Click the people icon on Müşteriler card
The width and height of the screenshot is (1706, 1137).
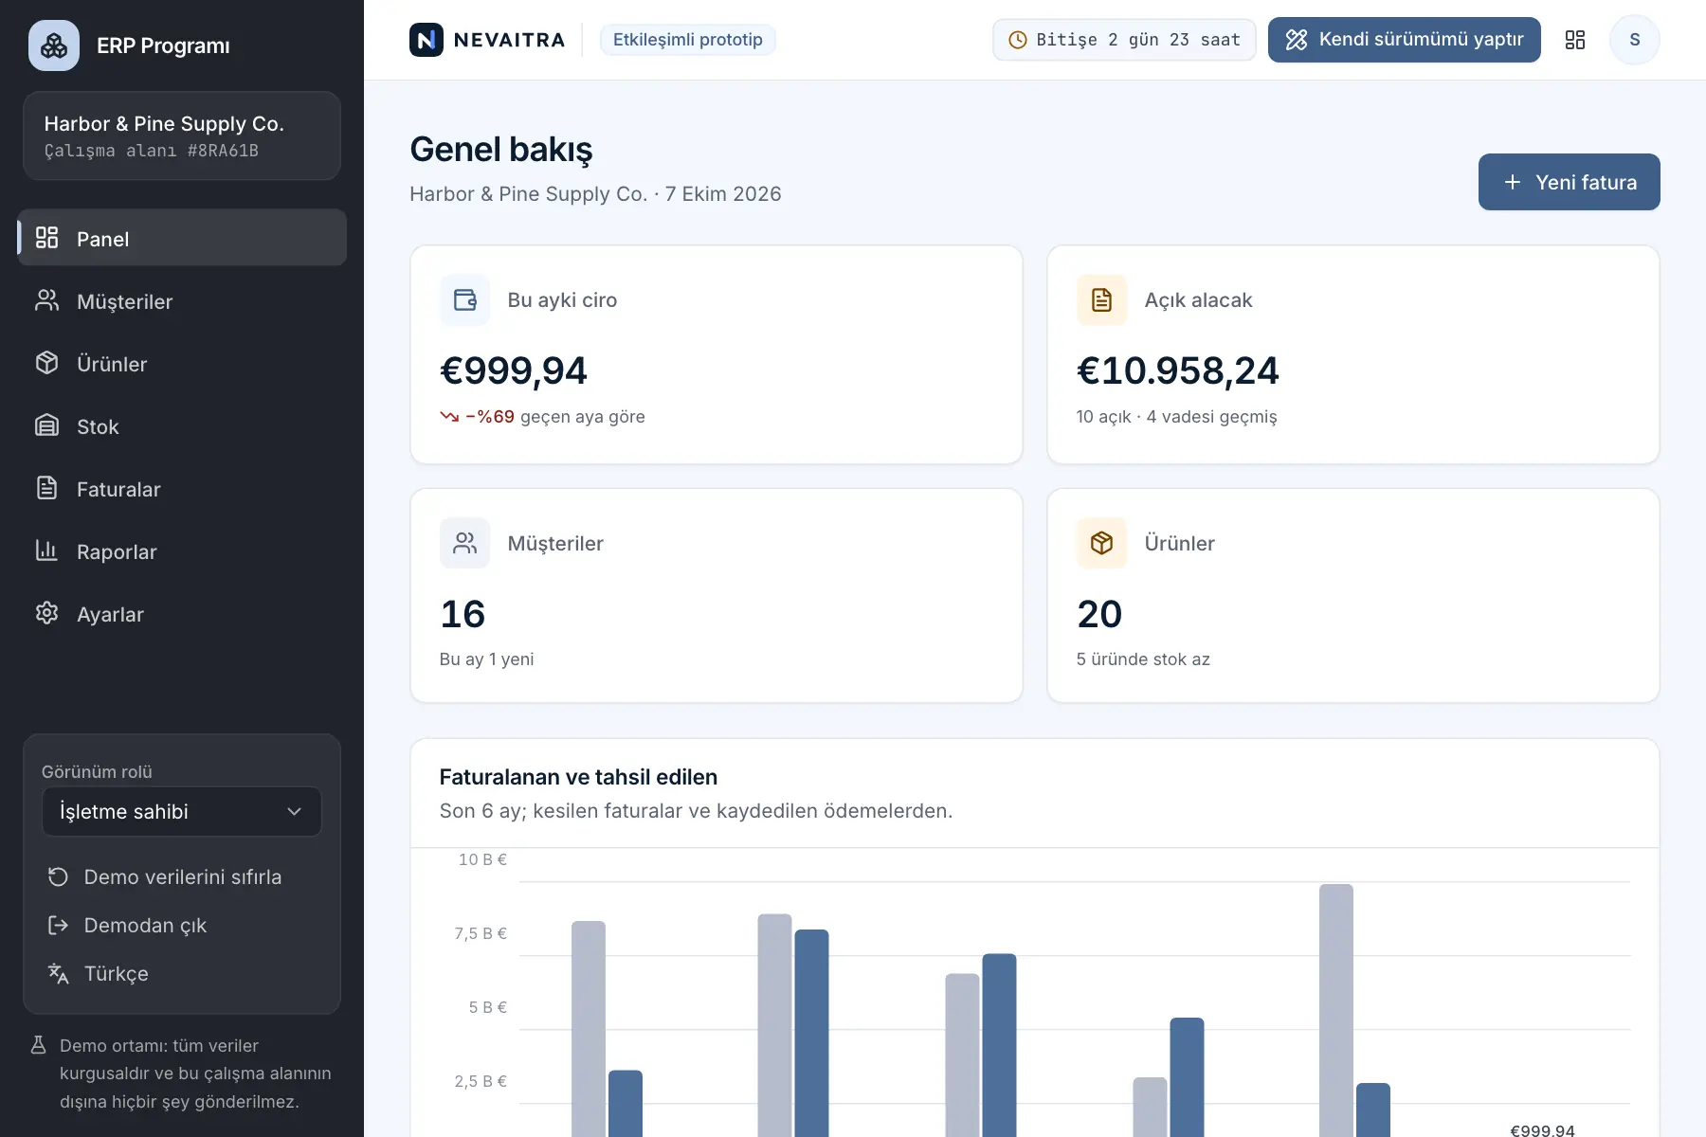(465, 543)
